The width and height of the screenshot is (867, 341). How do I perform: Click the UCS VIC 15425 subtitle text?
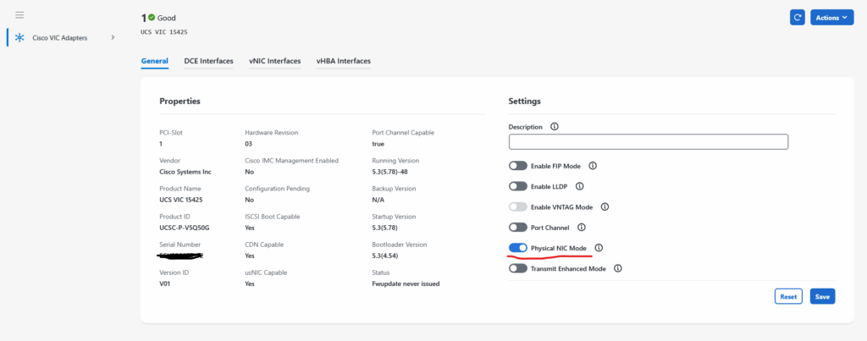click(163, 32)
